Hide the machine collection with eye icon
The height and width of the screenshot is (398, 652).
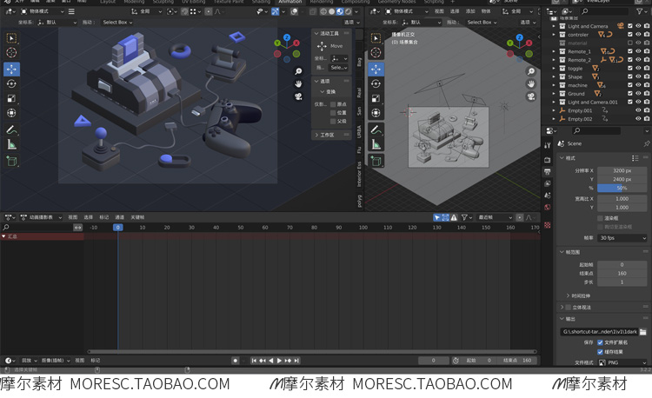[x=638, y=85]
